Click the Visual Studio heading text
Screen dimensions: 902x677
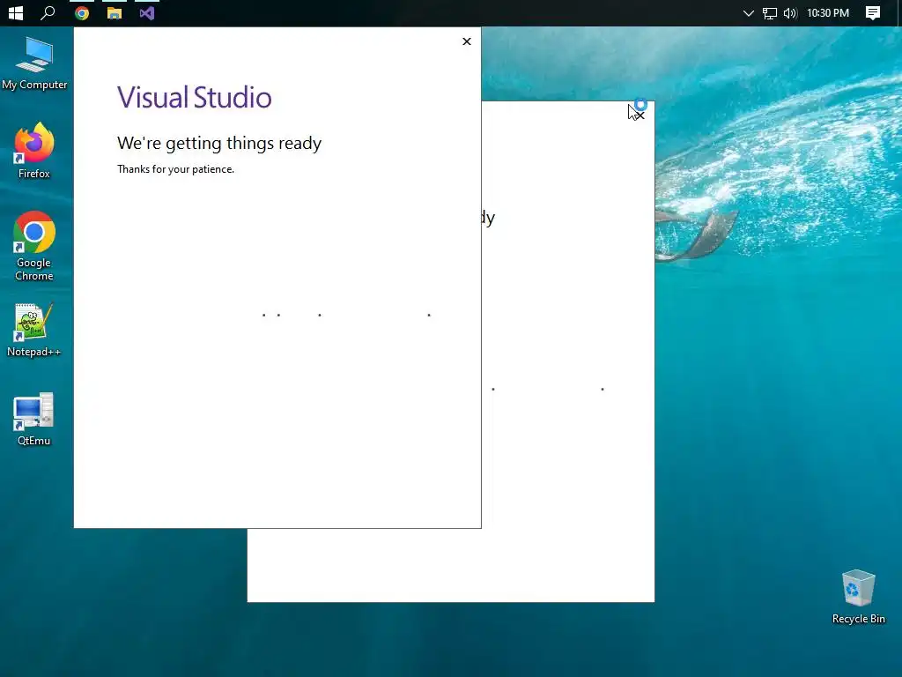195,97
